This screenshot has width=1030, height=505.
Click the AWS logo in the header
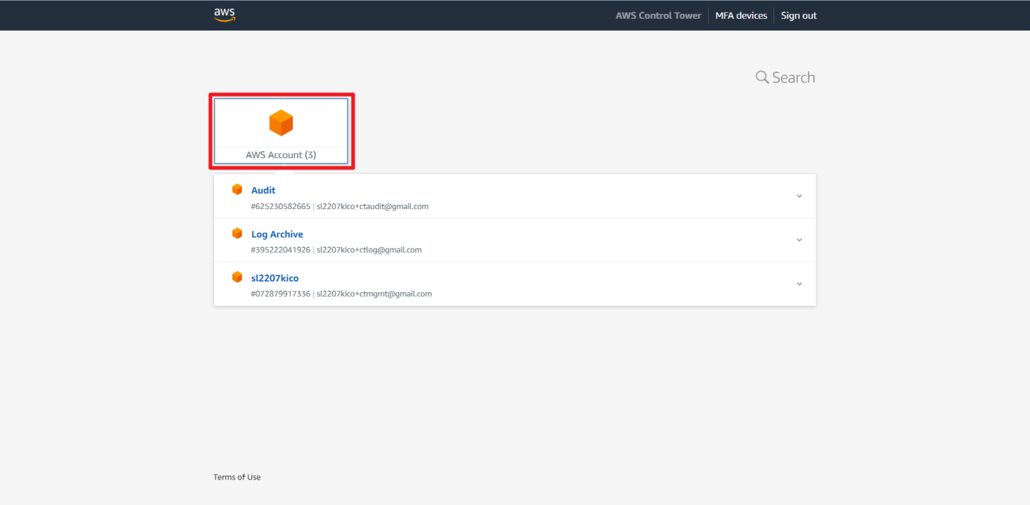[x=224, y=14]
